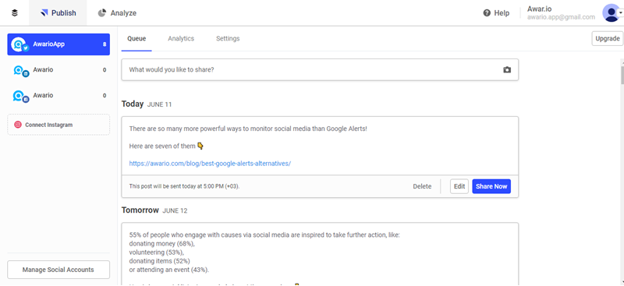624x286 pixels.
Task: Select the Awario Facebook account avatar
Action: pos(20,97)
